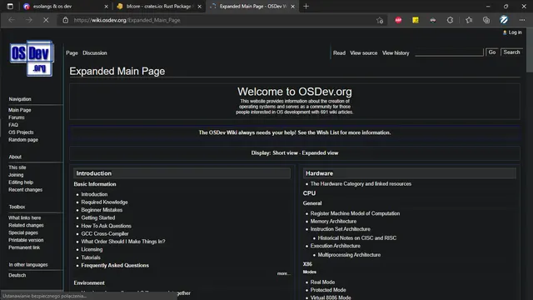Switch display to Expanded view
Screen dimensions: 533x300
click(x=320, y=153)
